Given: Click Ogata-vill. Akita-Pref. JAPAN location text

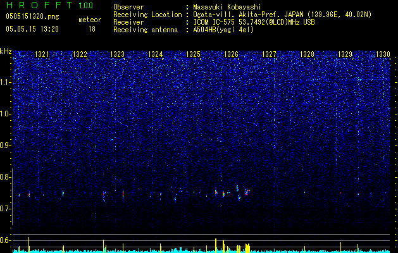Looking at the screenshot, I should [282, 15].
